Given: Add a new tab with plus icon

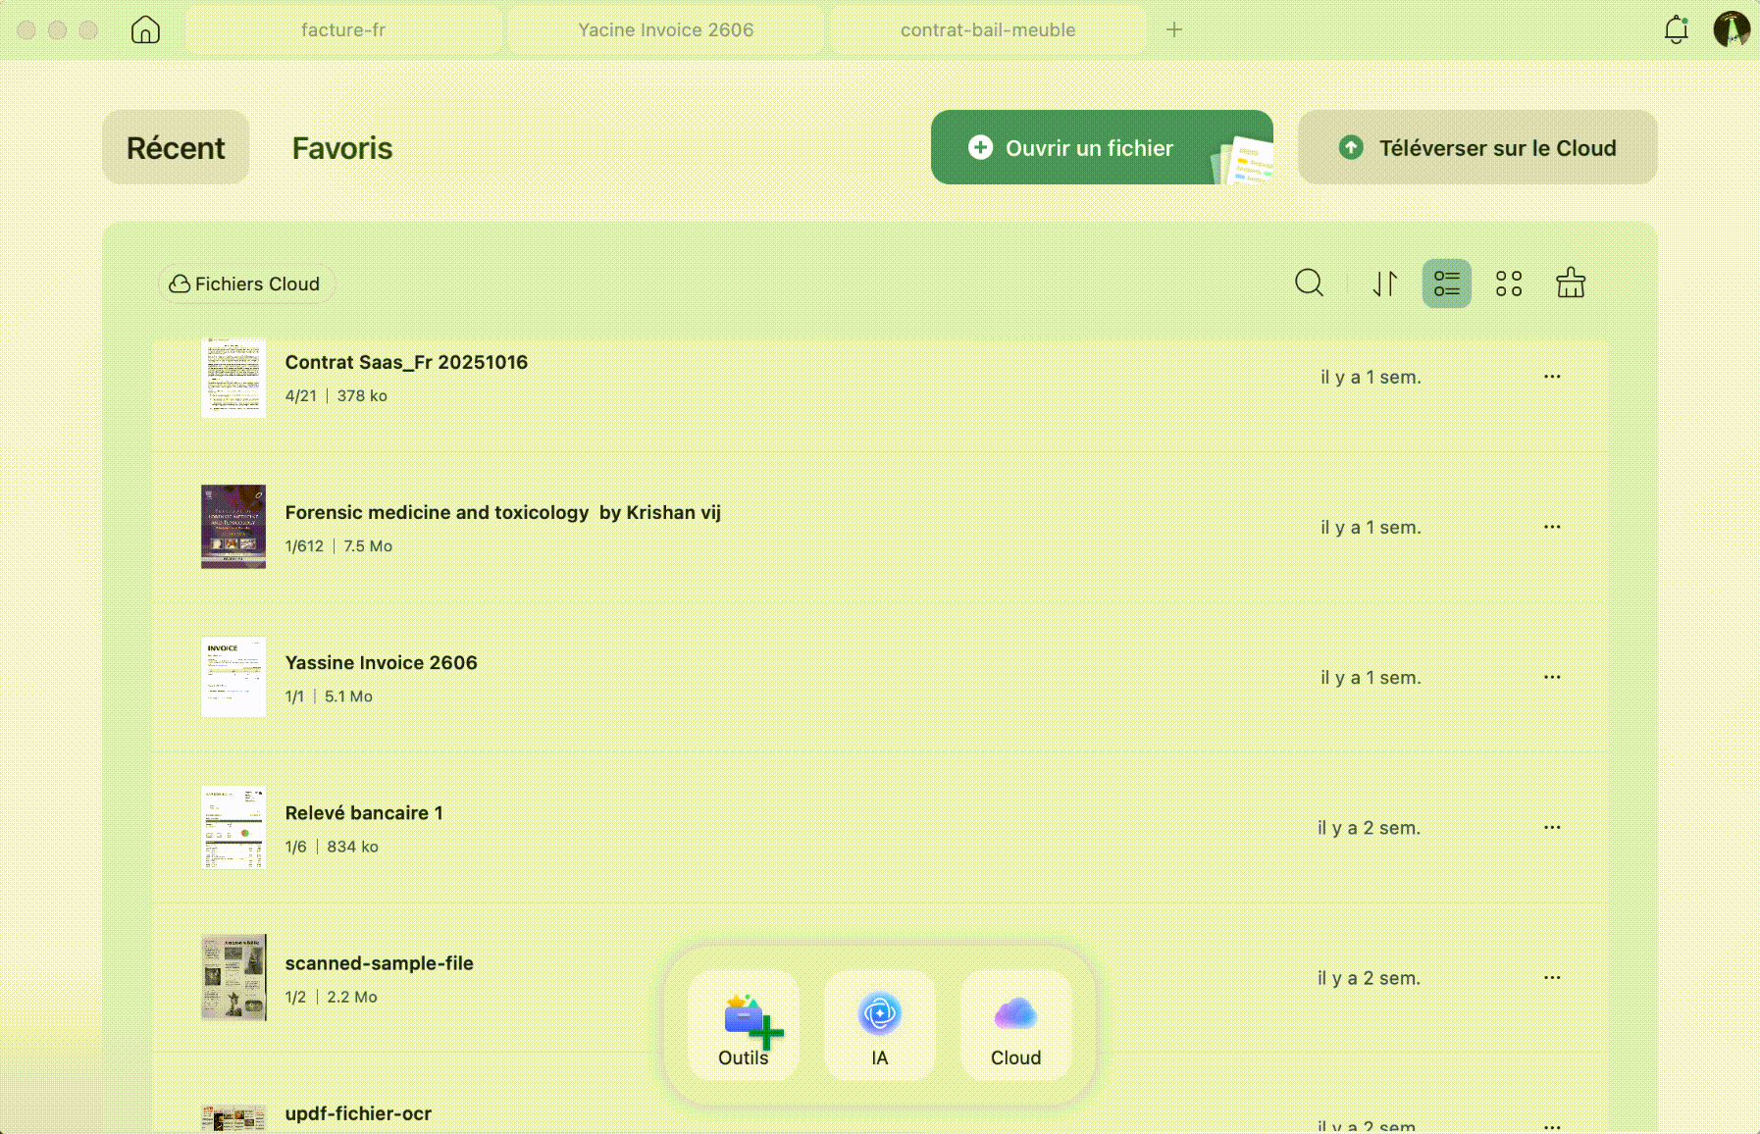Looking at the screenshot, I should point(1173,29).
